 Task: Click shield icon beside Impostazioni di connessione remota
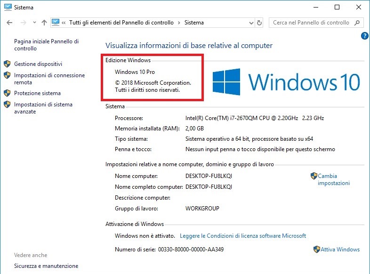7,75
